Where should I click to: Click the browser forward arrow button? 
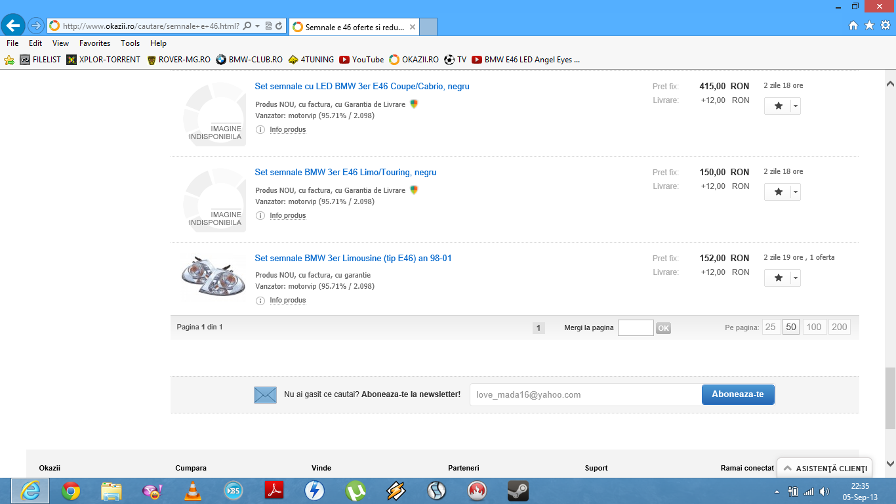pos(35,26)
